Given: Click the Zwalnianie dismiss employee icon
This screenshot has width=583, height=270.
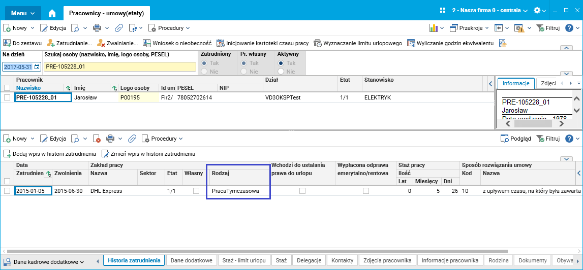Looking at the screenshot, I should coord(102,43).
